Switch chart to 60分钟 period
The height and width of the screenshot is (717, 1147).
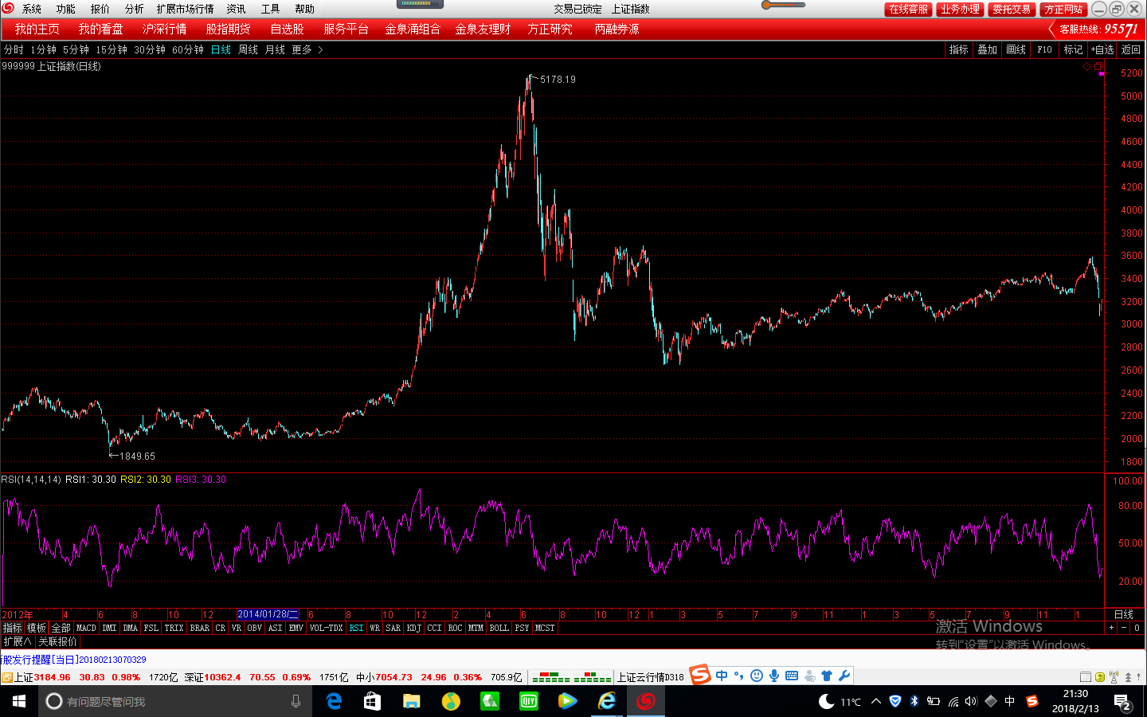pyautogui.click(x=188, y=49)
